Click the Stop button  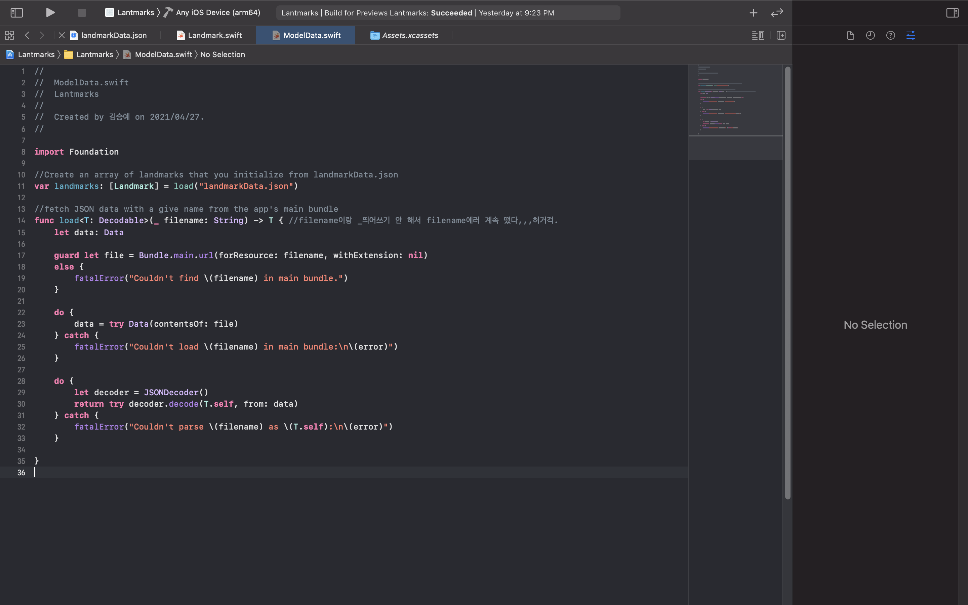click(82, 13)
